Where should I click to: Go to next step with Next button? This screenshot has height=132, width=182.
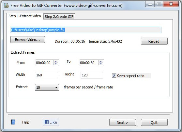coord(122,123)
